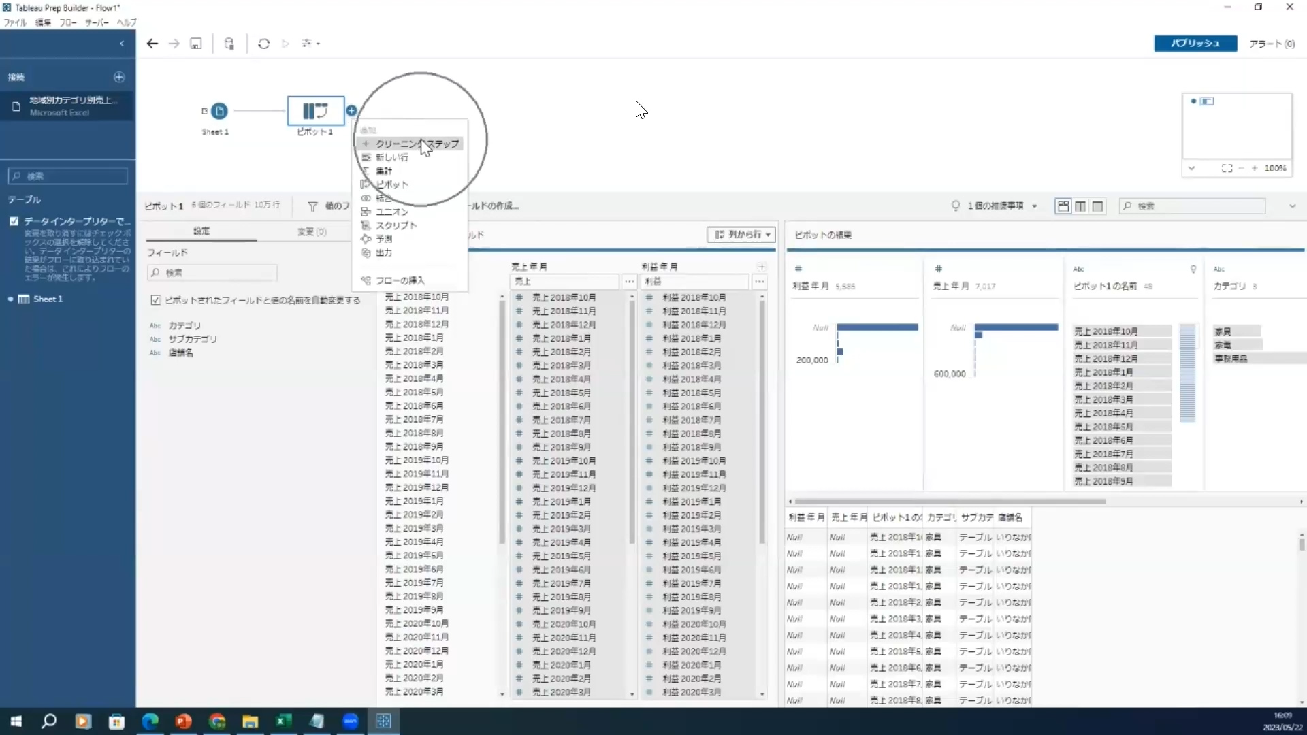Open more options for 売上 pivot column
This screenshot has height=735, width=1307.
coord(629,281)
